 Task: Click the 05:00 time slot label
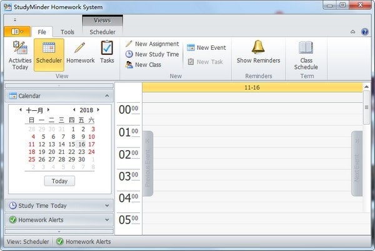coord(128,219)
